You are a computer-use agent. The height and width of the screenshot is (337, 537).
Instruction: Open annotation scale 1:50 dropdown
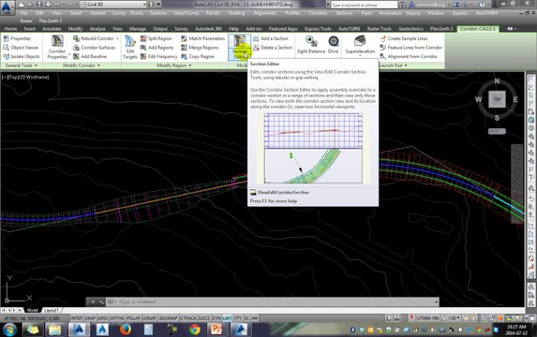point(451,318)
